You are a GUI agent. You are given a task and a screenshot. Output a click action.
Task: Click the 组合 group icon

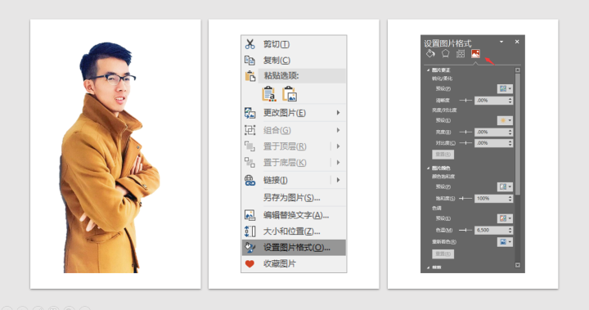click(250, 130)
